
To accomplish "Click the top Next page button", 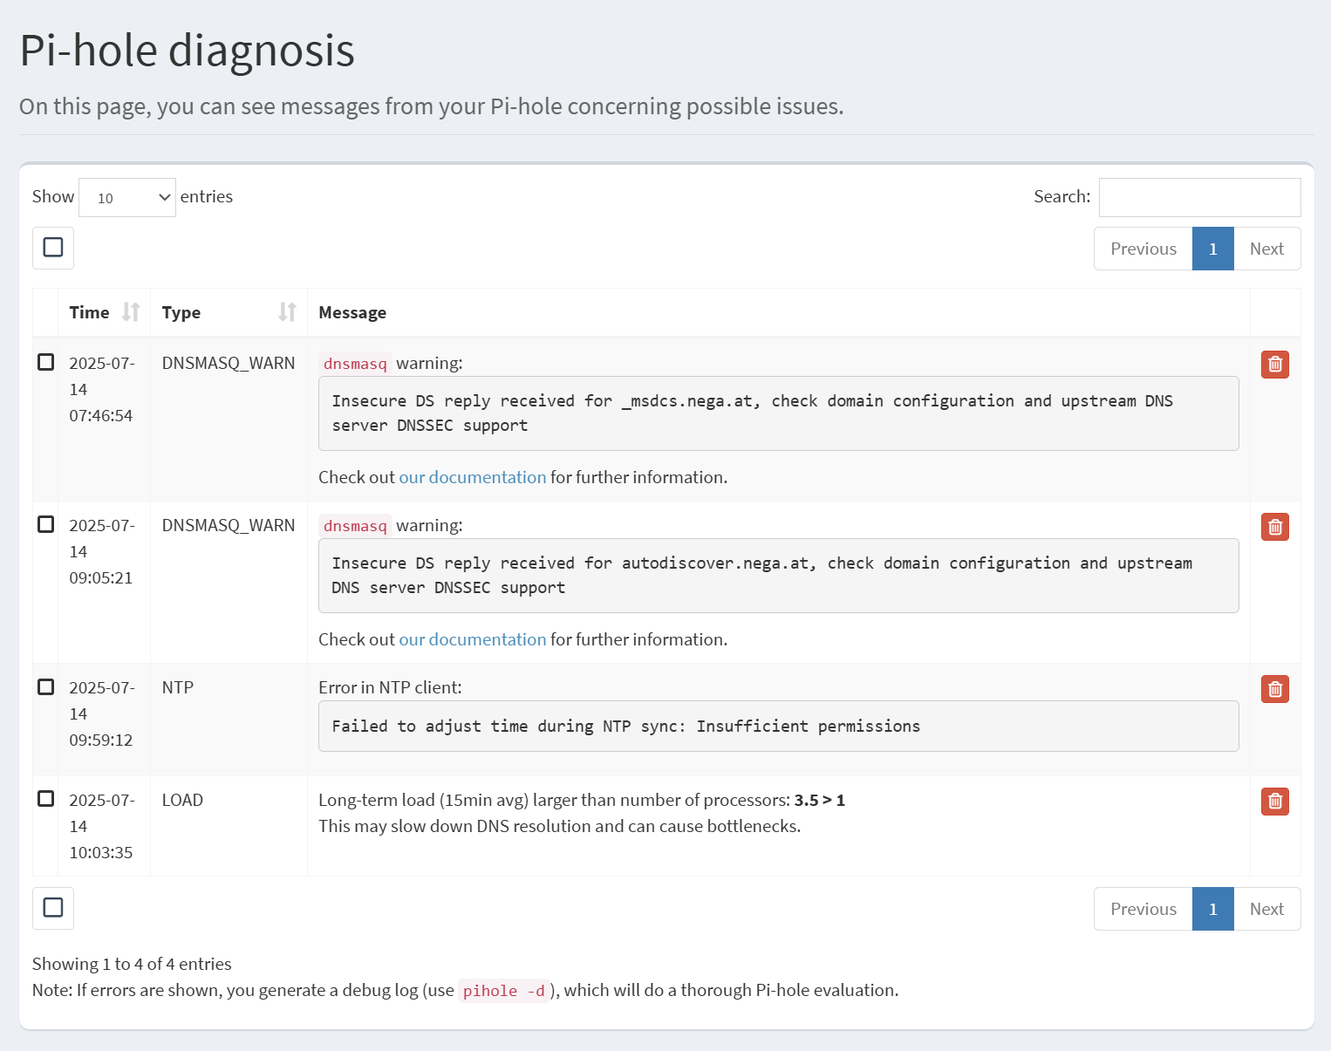I will click(x=1266, y=249).
